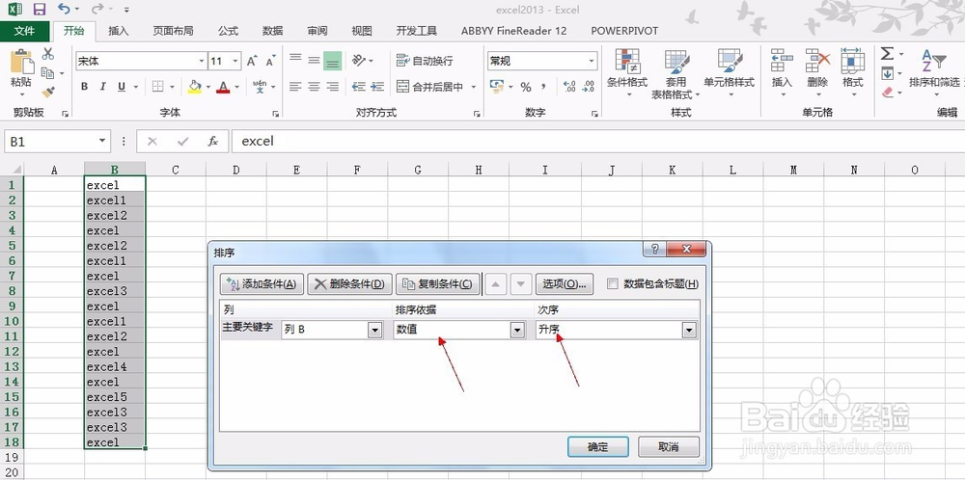Cancel sort with 取消 button
The image size is (965, 480).
pos(669,447)
